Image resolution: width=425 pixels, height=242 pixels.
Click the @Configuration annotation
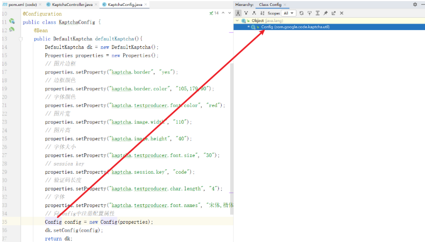[x=42, y=14]
